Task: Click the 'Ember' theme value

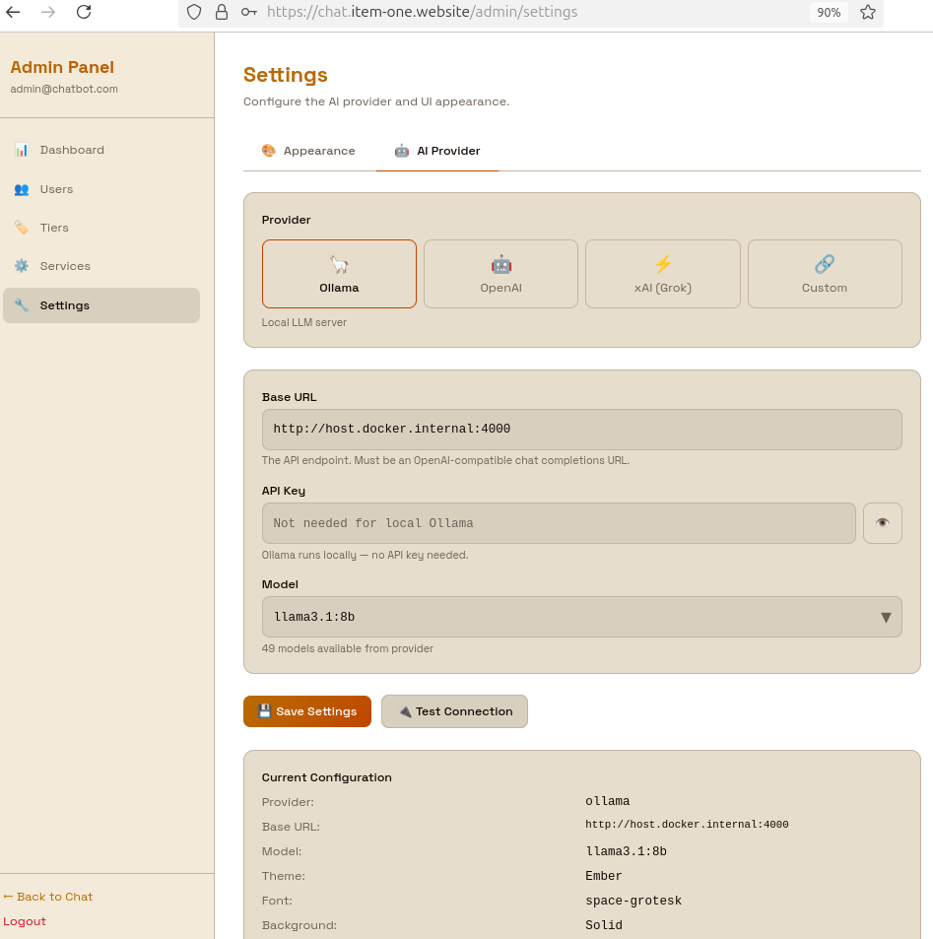Action: point(604,876)
